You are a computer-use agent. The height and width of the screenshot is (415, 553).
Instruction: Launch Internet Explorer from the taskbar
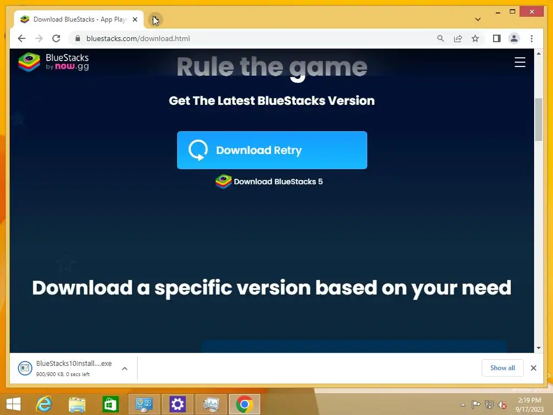(x=44, y=404)
